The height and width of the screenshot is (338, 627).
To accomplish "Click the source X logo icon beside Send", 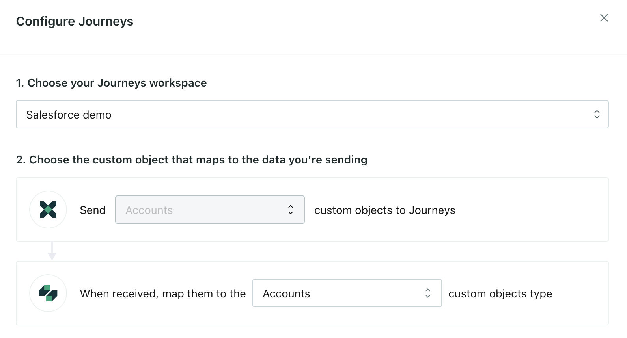I will [x=48, y=210].
